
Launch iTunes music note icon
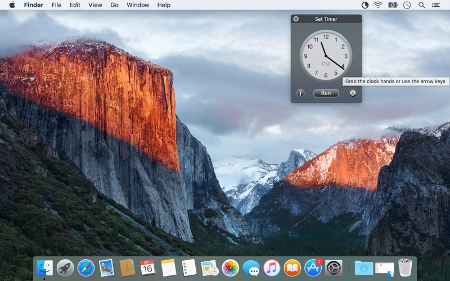point(272,268)
